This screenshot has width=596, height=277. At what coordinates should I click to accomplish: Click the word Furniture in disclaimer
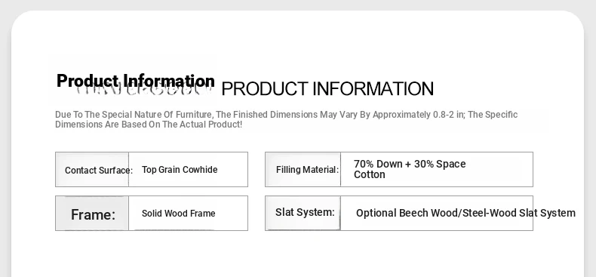pos(195,115)
